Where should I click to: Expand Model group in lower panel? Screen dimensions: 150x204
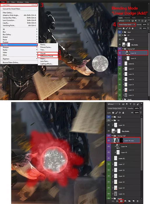112,198
